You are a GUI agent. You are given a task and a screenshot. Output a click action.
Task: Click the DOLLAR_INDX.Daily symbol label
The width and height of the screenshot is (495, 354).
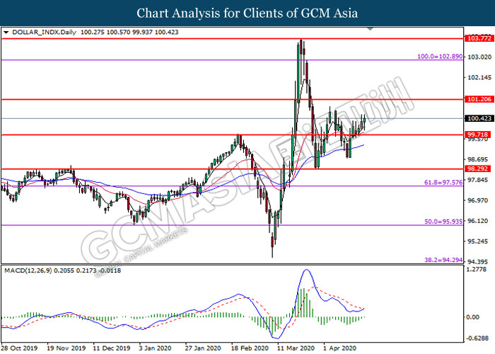[x=44, y=33]
